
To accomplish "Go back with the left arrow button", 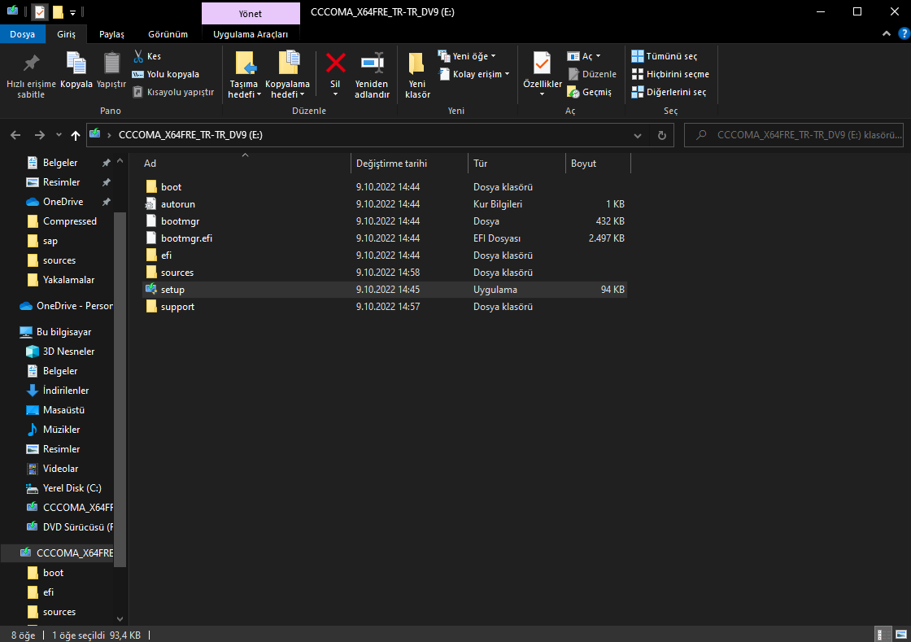I will (15, 135).
